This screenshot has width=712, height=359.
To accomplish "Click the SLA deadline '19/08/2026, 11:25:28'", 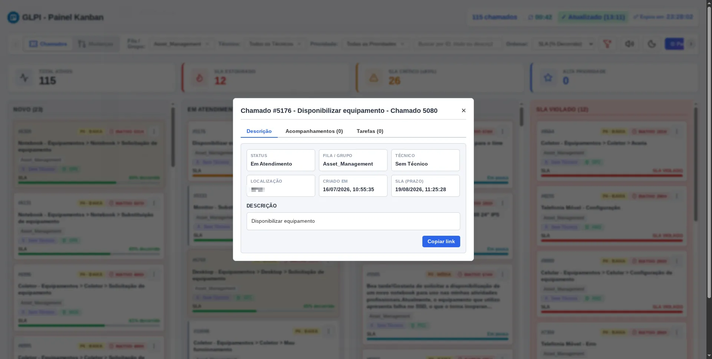I will tap(421, 189).
